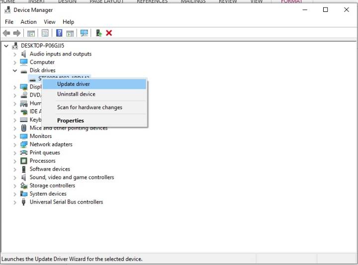Choose Uninstall device from the context menu
Viewport: 358px width, 265px height.
coord(94,94)
